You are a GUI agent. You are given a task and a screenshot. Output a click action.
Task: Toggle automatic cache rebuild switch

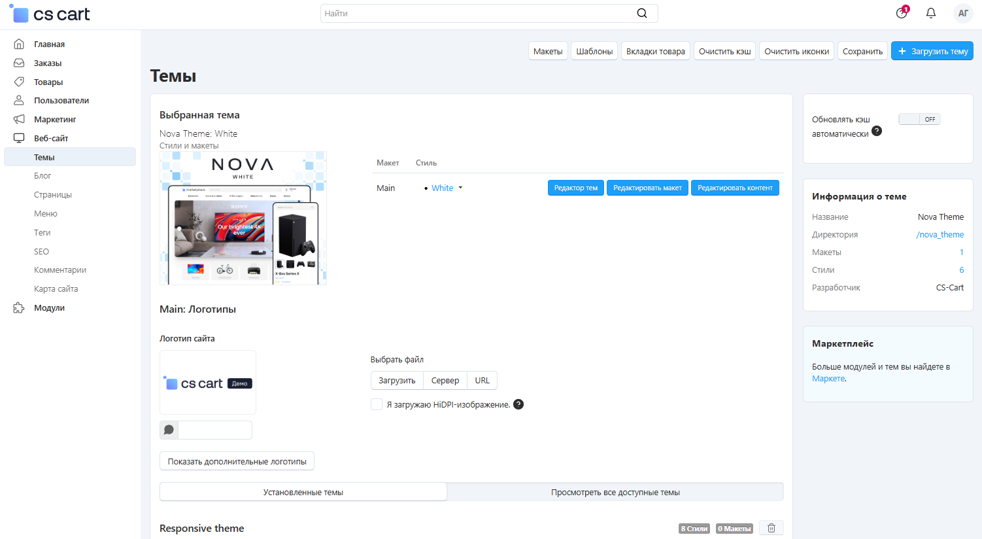919,119
